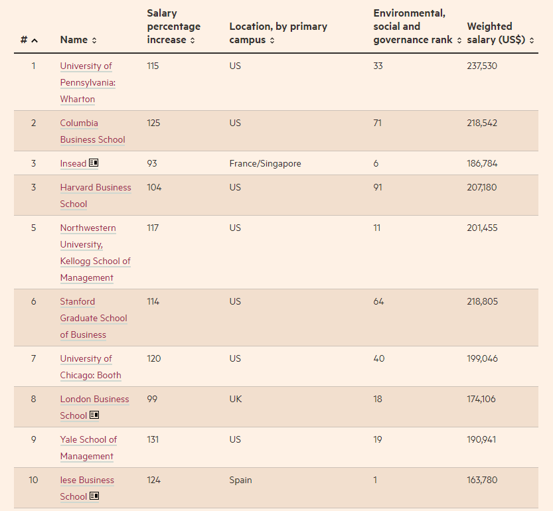Visit the Insead school page
553x511 pixels.
click(73, 163)
